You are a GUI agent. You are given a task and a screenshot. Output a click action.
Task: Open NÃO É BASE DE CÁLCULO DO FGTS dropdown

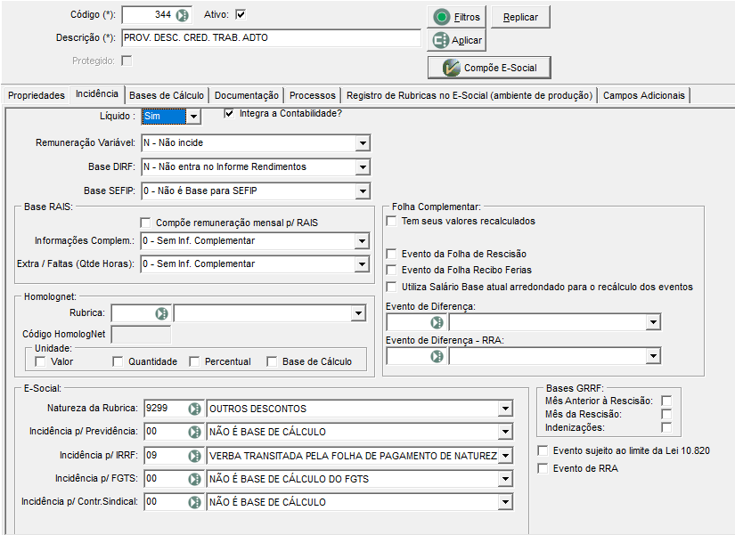tap(505, 479)
